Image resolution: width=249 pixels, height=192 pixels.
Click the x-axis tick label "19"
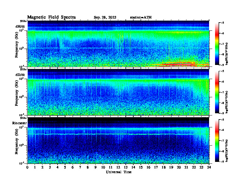tap(171, 167)
